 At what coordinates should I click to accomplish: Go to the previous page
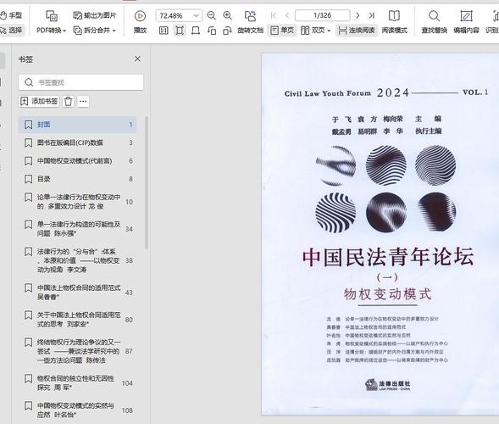[287, 15]
